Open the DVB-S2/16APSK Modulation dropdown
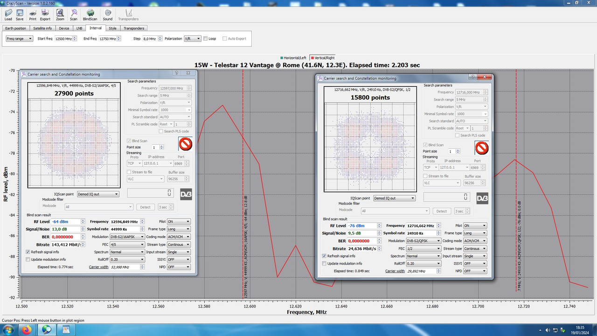 (x=127, y=237)
